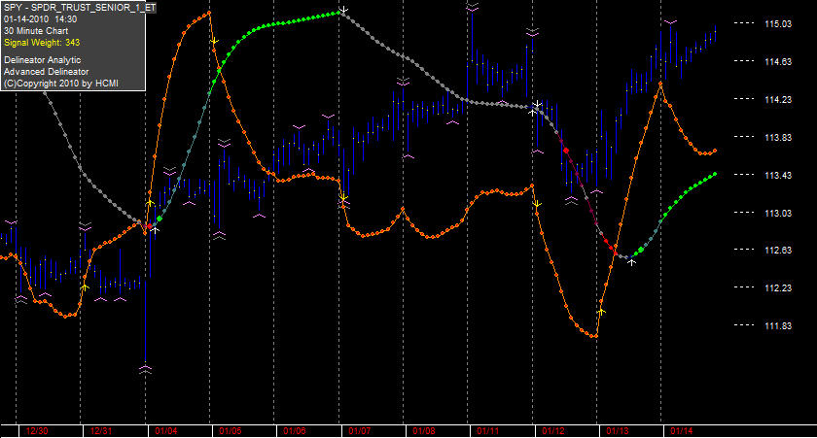Click the 111.83 price axis label
The image size is (817, 438).
click(x=778, y=326)
